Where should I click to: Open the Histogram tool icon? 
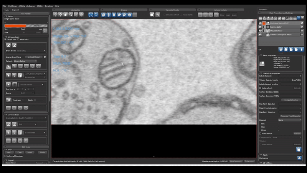[299, 158]
